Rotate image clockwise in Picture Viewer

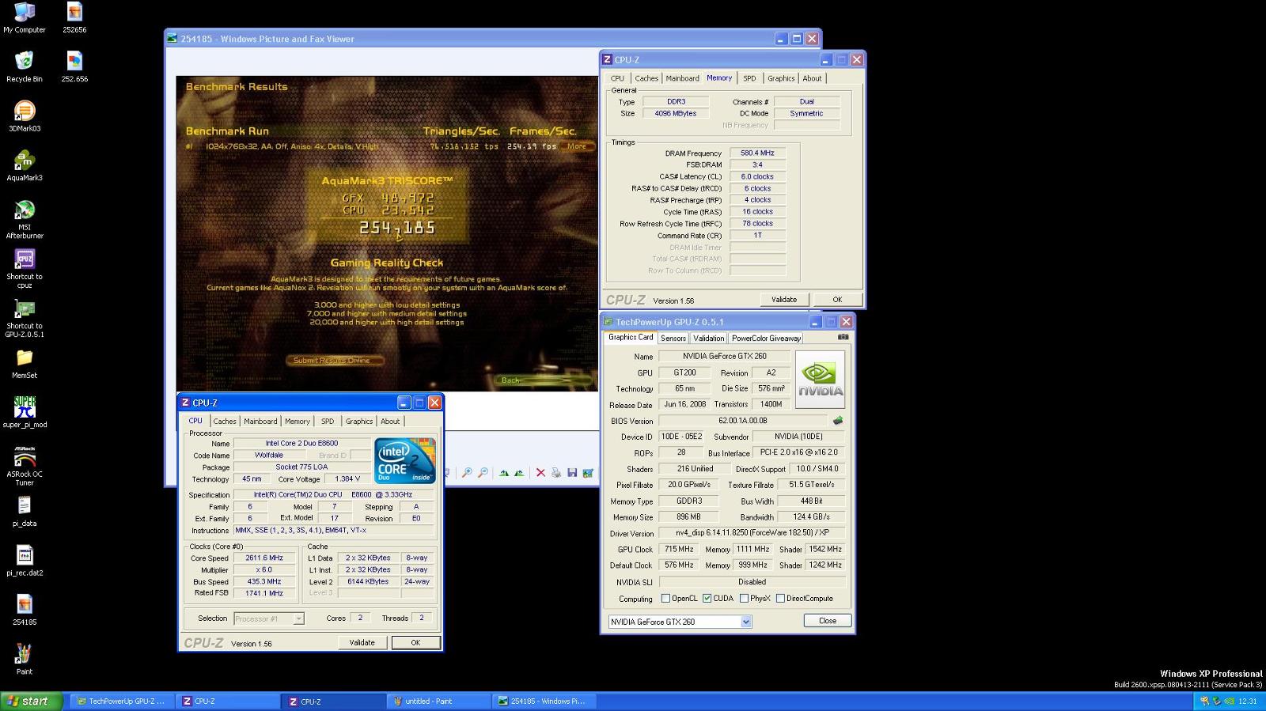[503, 473]
